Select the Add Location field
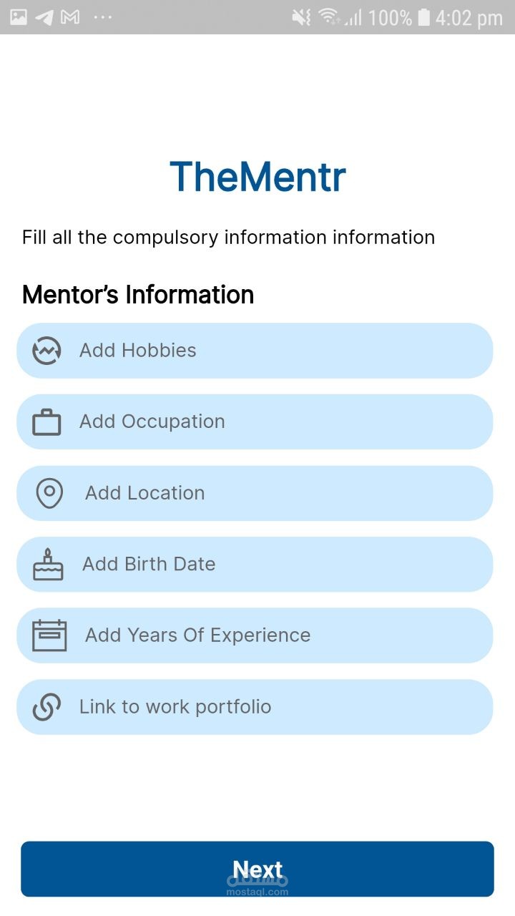 [272, 493]
